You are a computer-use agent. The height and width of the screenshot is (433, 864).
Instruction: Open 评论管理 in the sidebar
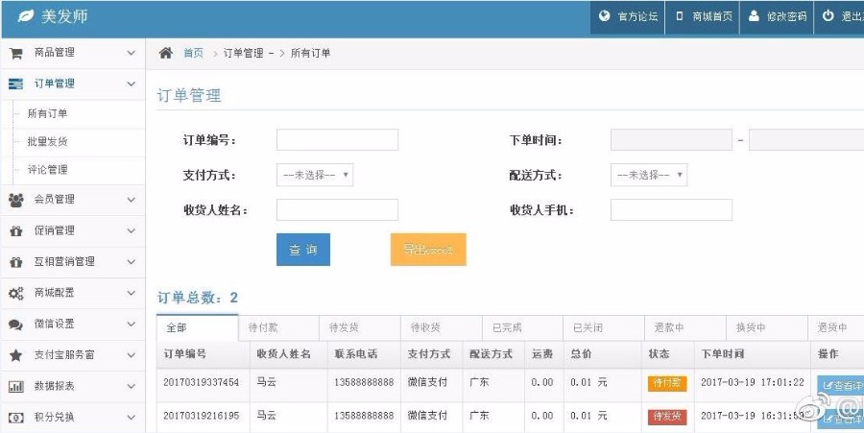[47, 170]
